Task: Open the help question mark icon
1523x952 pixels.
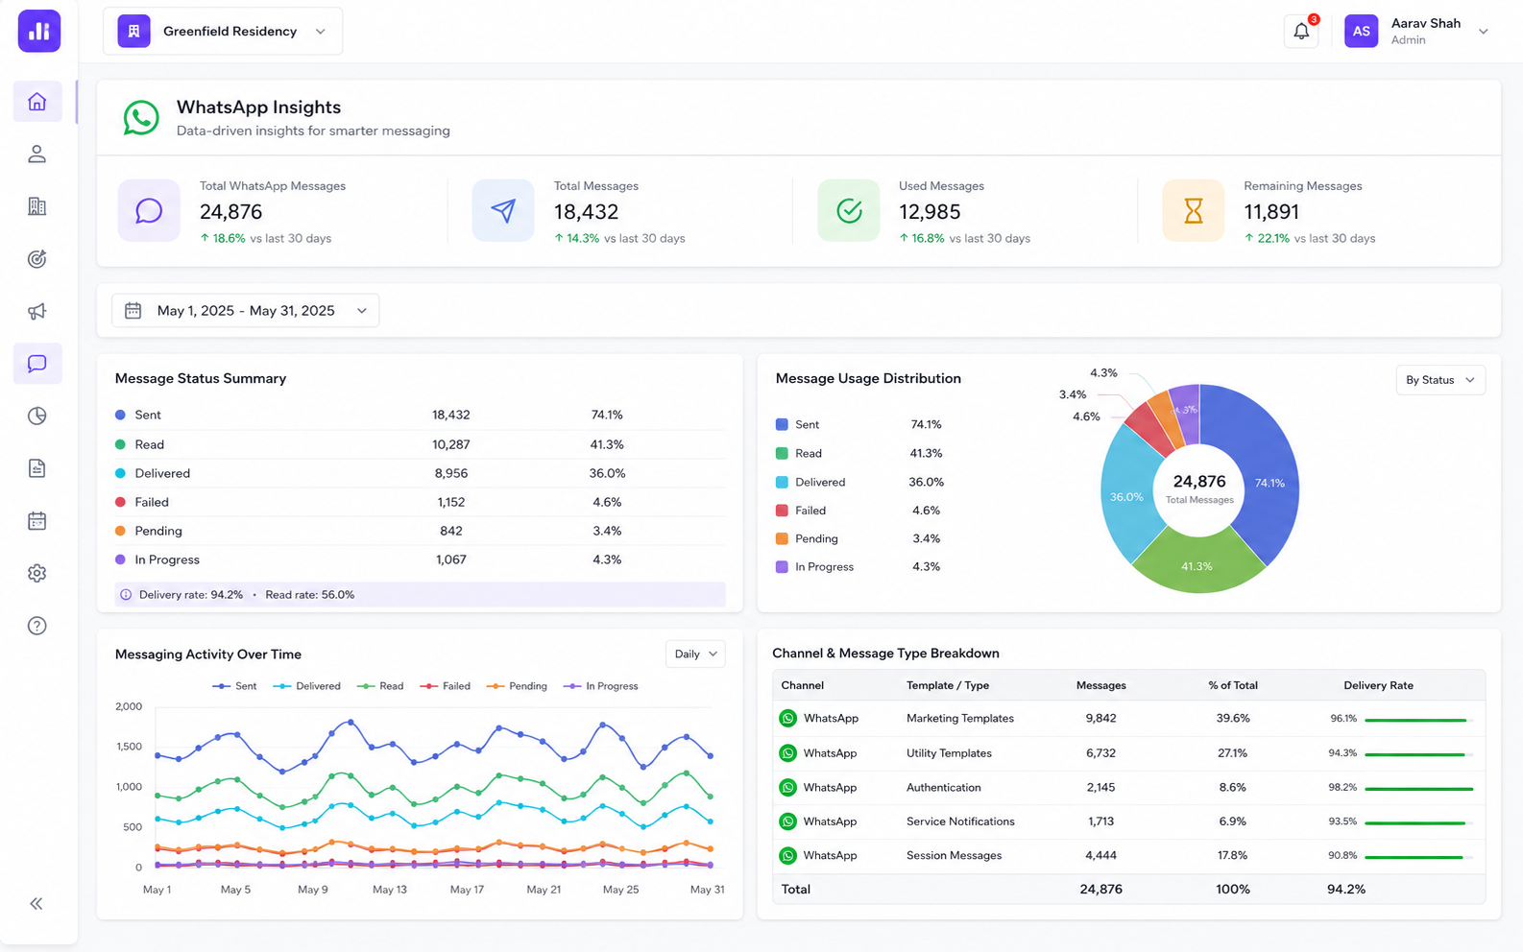Action: 37,626
